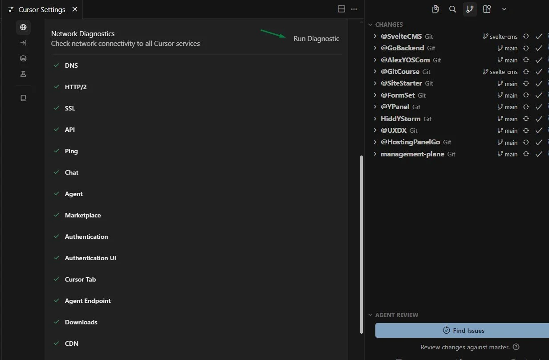The width and height of the screenshot is (549, 360).
Task: Select the management-plane repository row
Action: 458,154
